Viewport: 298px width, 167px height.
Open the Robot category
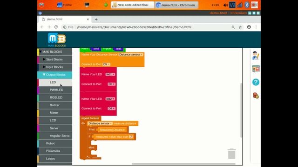pos(55,143)
